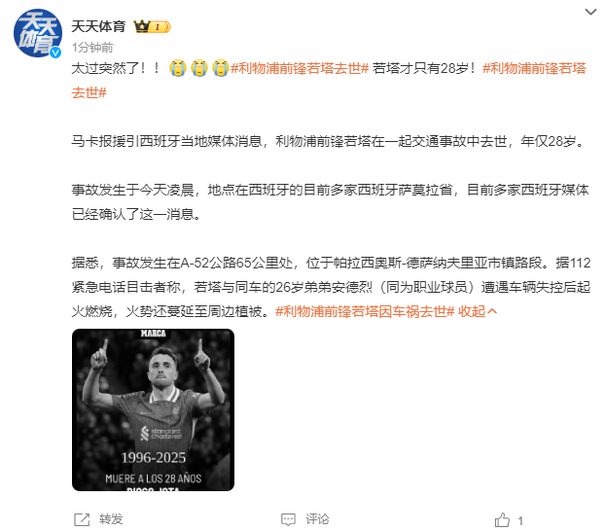Open the post options chevron menu
This screenshot has height=532, width=605.
tap(590, 12)
